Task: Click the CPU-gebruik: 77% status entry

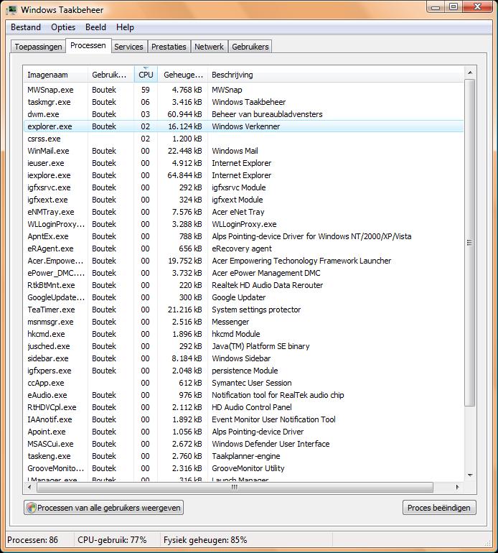Action: click(x=112, y=540)
